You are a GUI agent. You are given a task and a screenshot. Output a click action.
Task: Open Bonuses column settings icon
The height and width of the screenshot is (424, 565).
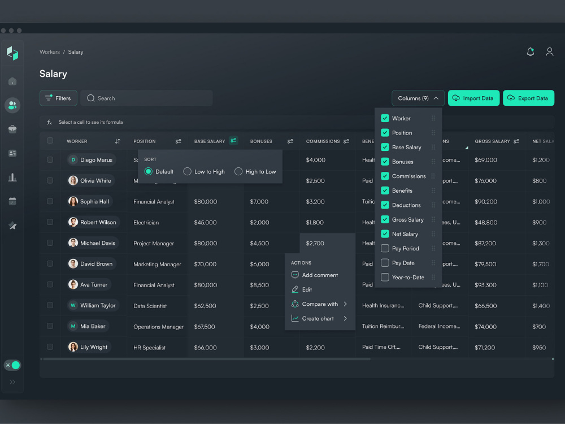click(290, 141)
